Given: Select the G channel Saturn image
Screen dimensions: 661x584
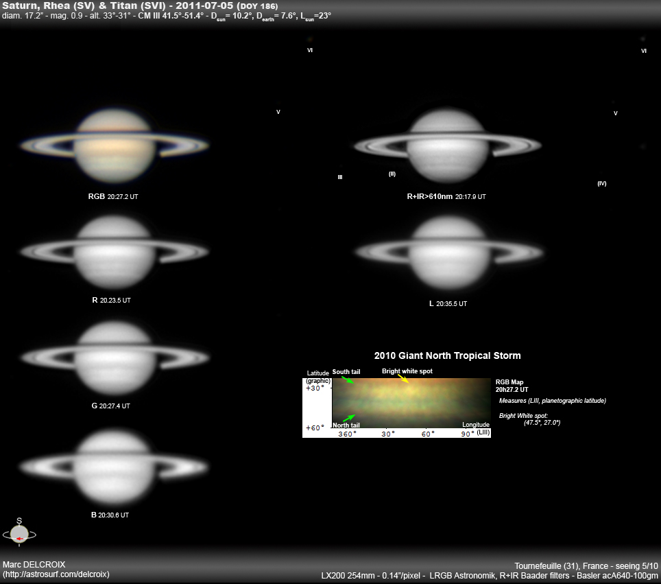Looking at the screenshot, I should pyautogui.click(x=115, y=357).
